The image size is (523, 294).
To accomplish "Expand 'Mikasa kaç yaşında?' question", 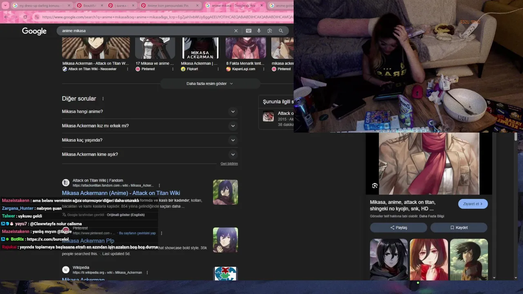I will 150,140.
